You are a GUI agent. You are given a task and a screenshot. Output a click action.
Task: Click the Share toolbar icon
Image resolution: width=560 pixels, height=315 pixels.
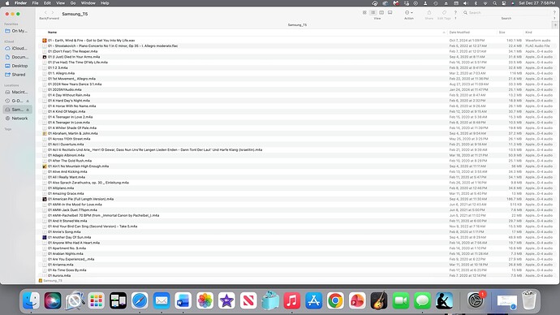[x=429, y=12]
